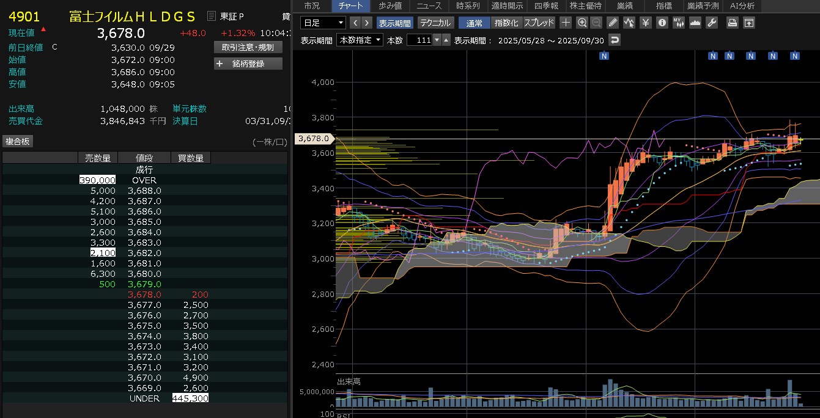Click the 3,678.0 price marker on chart axis

tap(314, 139)
